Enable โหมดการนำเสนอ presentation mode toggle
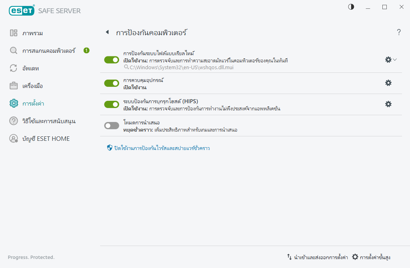 click(x=111, y=125)
